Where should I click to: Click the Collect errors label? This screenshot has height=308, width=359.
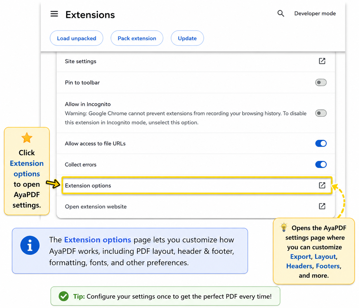[x=81, y=165]
